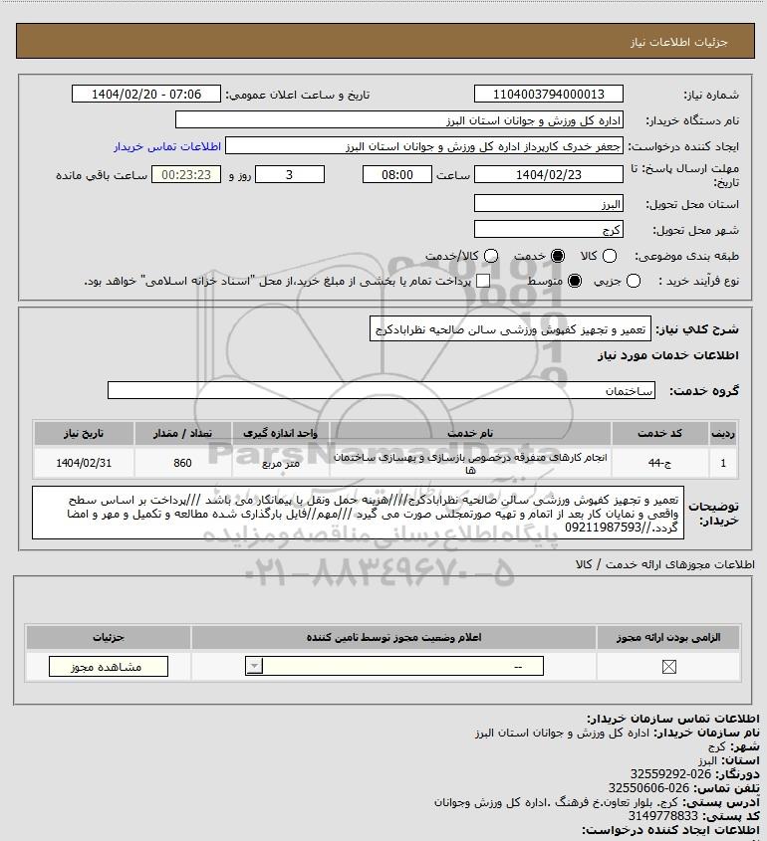The height and width of the screenshot is (841, 767).
Task: Select the جزیی purchase type radio
Action: (x=634, y=281)
